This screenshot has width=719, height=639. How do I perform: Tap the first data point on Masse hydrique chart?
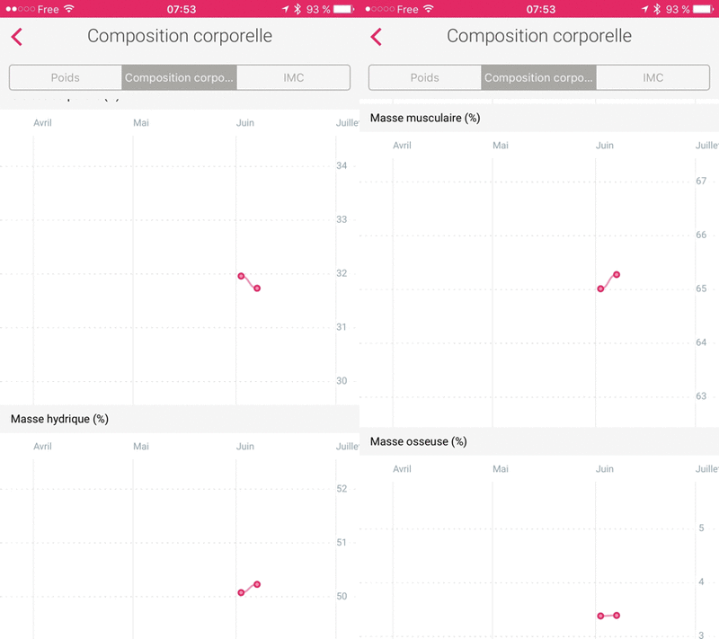coord(241,592)
